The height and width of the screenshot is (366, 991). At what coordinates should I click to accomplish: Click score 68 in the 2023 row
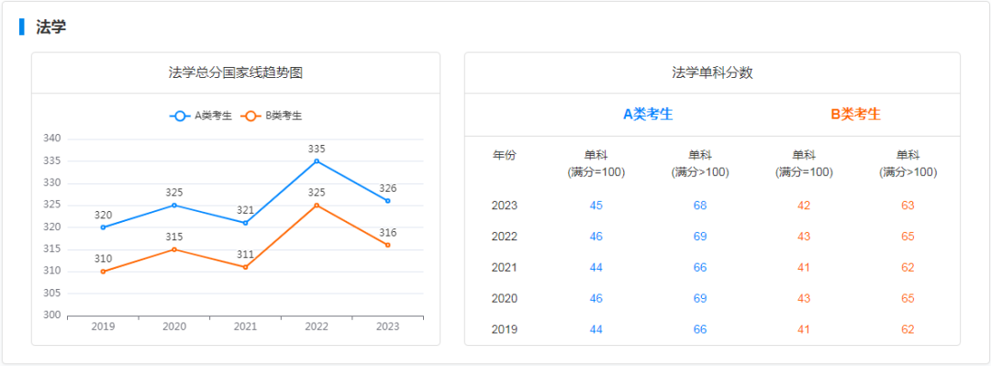pos(700,205)
